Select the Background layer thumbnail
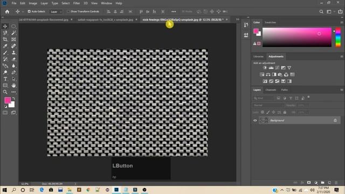 (264, 120)
